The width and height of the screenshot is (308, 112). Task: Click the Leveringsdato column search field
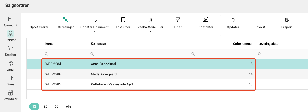[x=282, y=54]
